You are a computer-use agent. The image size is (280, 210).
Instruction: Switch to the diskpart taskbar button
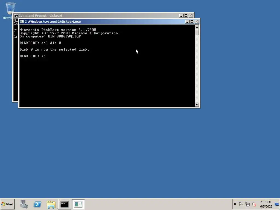[x=78, y=204]
